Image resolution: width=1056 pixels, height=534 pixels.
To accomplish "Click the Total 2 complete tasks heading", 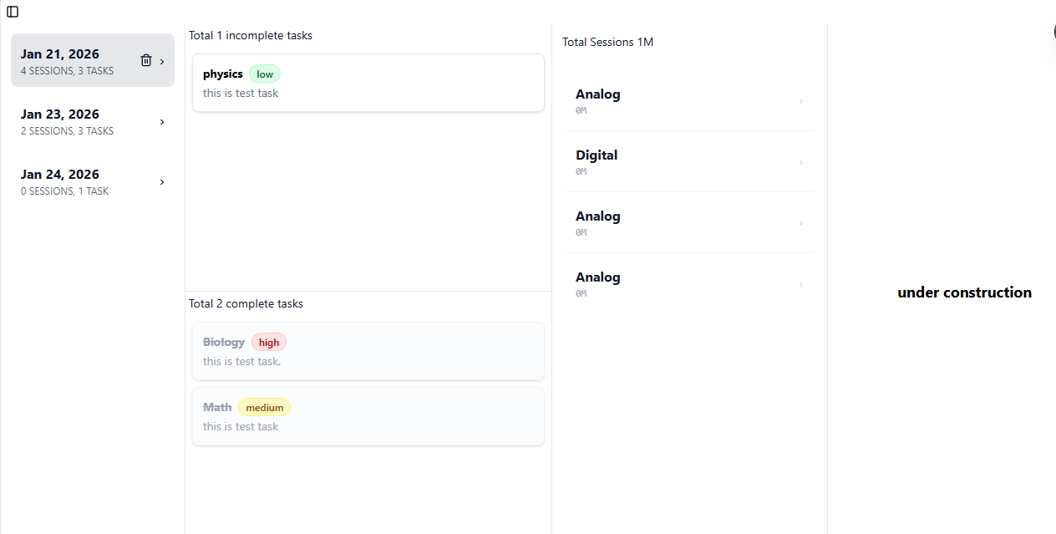I will [246, 303].
